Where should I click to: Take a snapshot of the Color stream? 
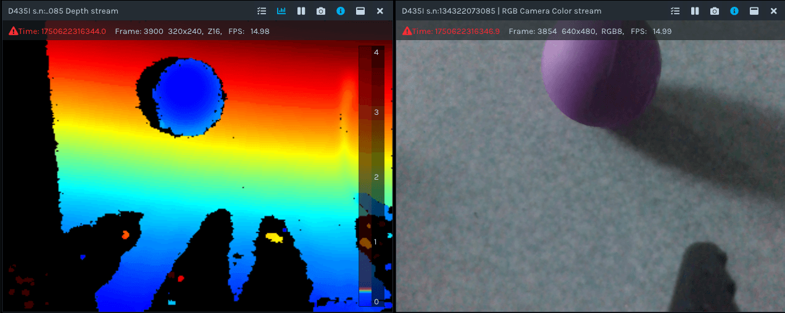(715, 11)
